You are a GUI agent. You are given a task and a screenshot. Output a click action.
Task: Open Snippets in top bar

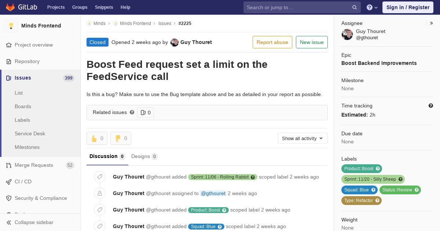tap(104, 7)
